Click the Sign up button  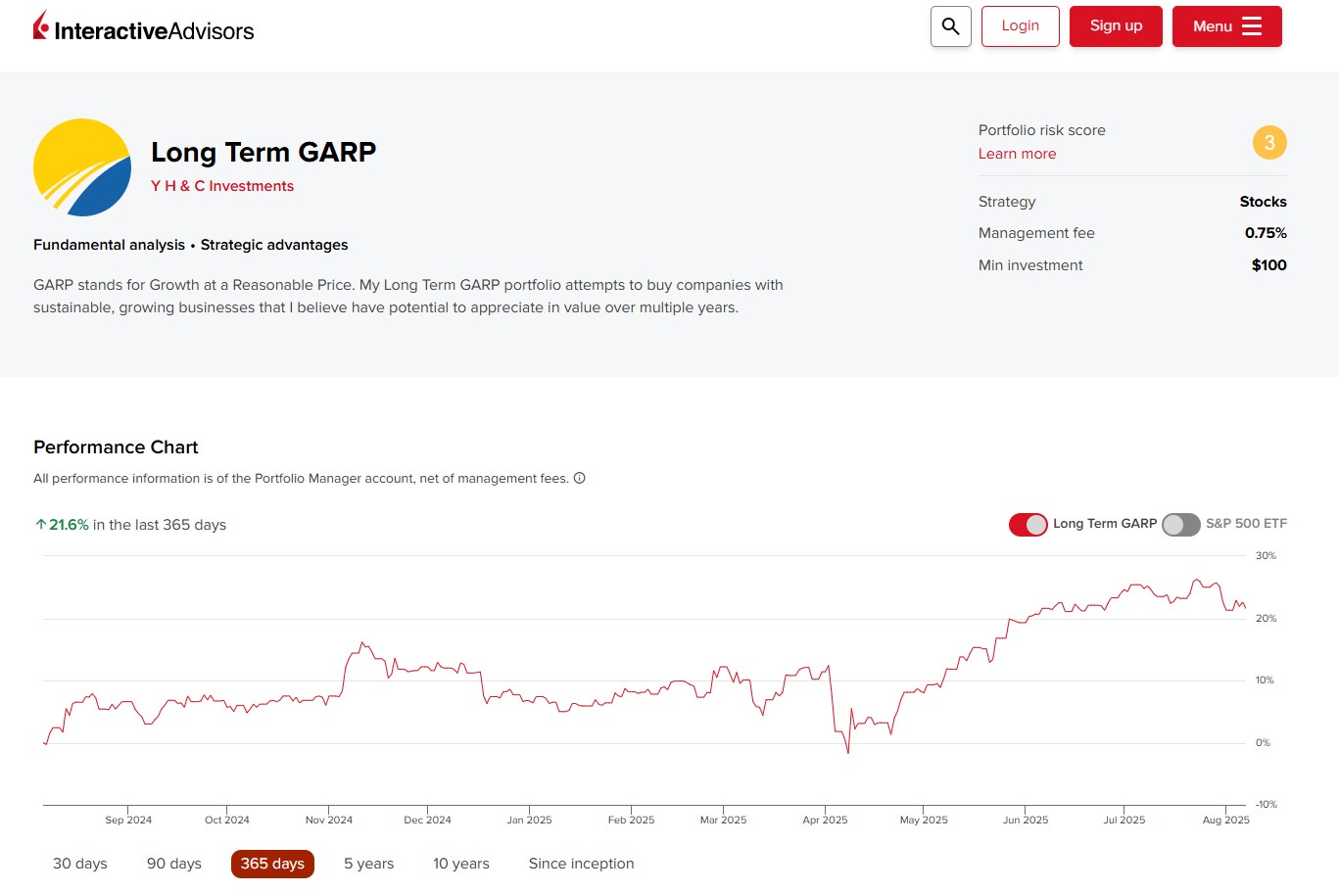click(x=1116, y=26)
